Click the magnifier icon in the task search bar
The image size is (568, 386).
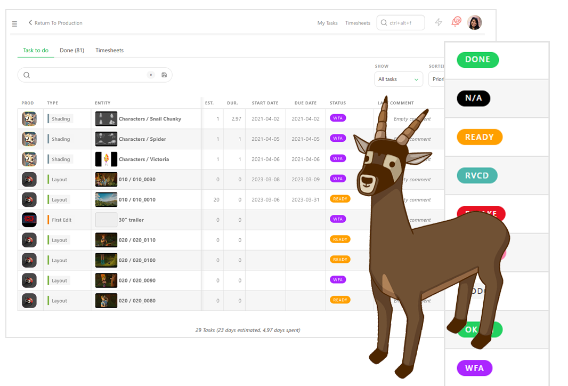pos(27,75)
